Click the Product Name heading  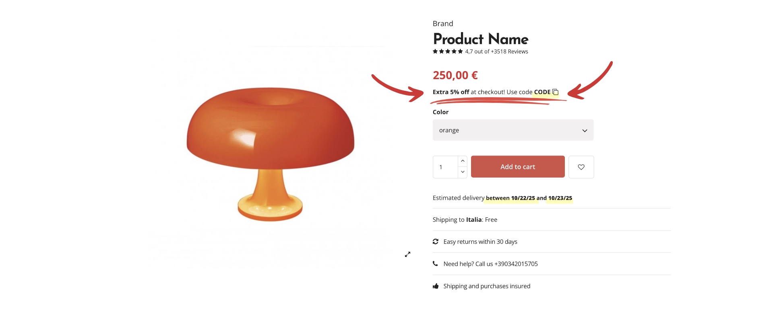click(x=481, y=39)
